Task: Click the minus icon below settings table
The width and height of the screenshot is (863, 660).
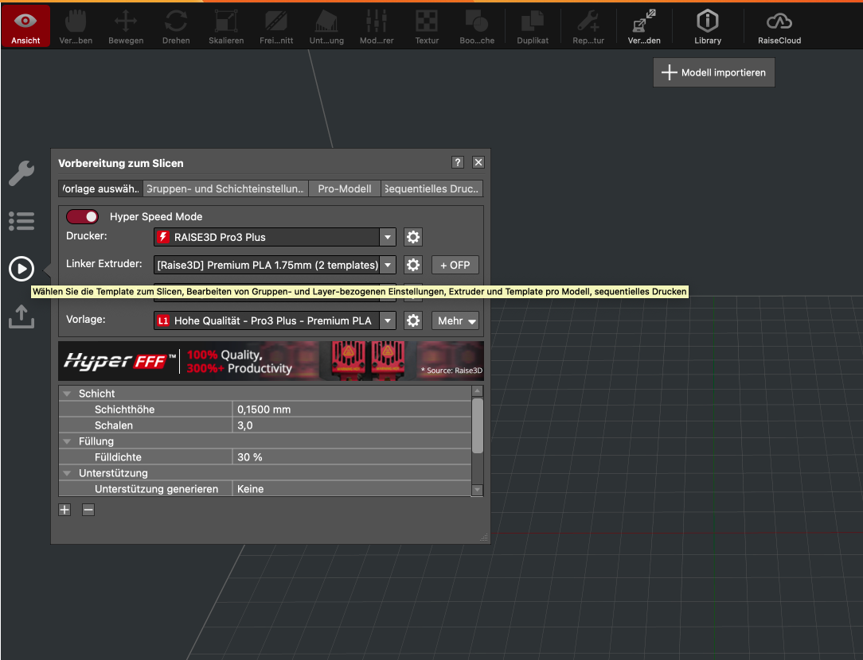Action: coord(88,510)
